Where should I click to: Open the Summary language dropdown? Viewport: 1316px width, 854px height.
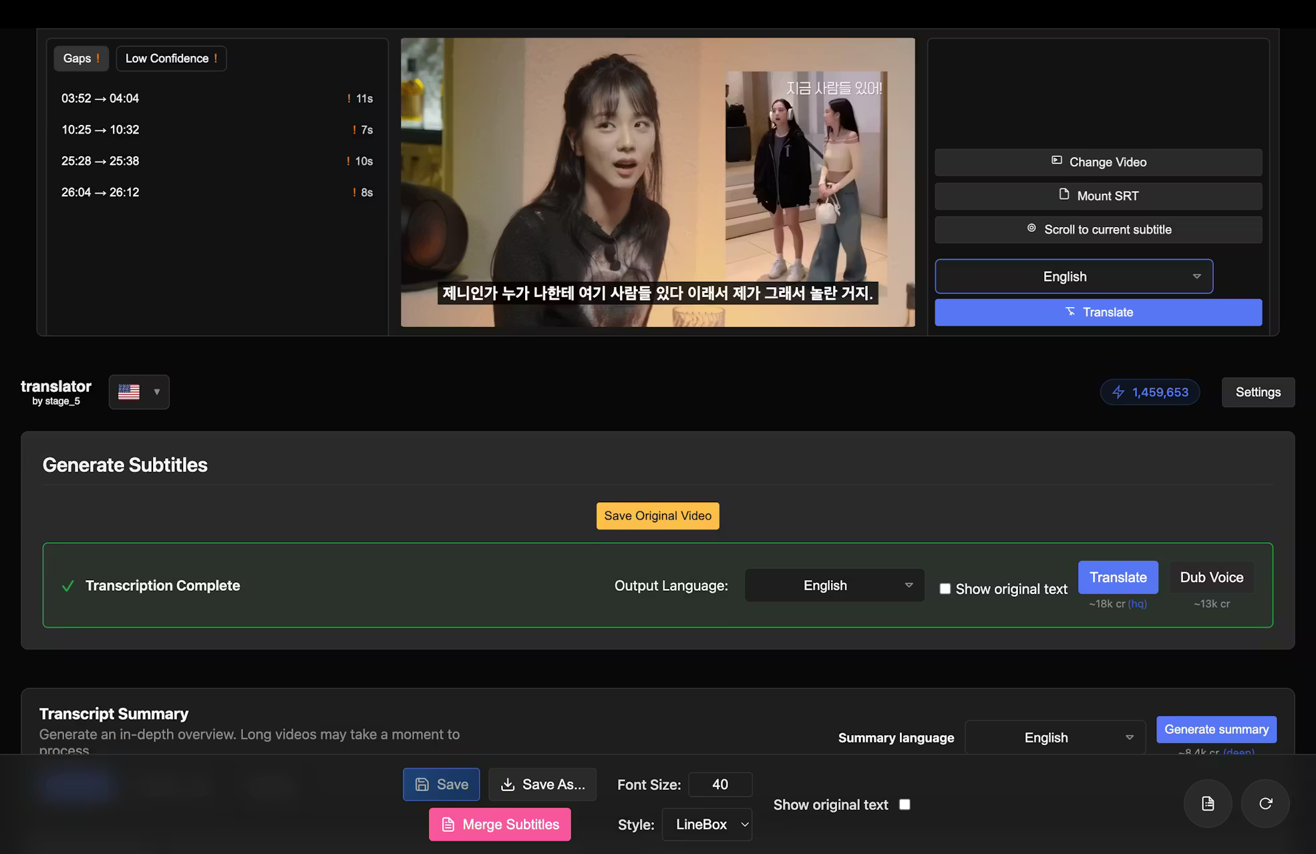[1054, 737]
